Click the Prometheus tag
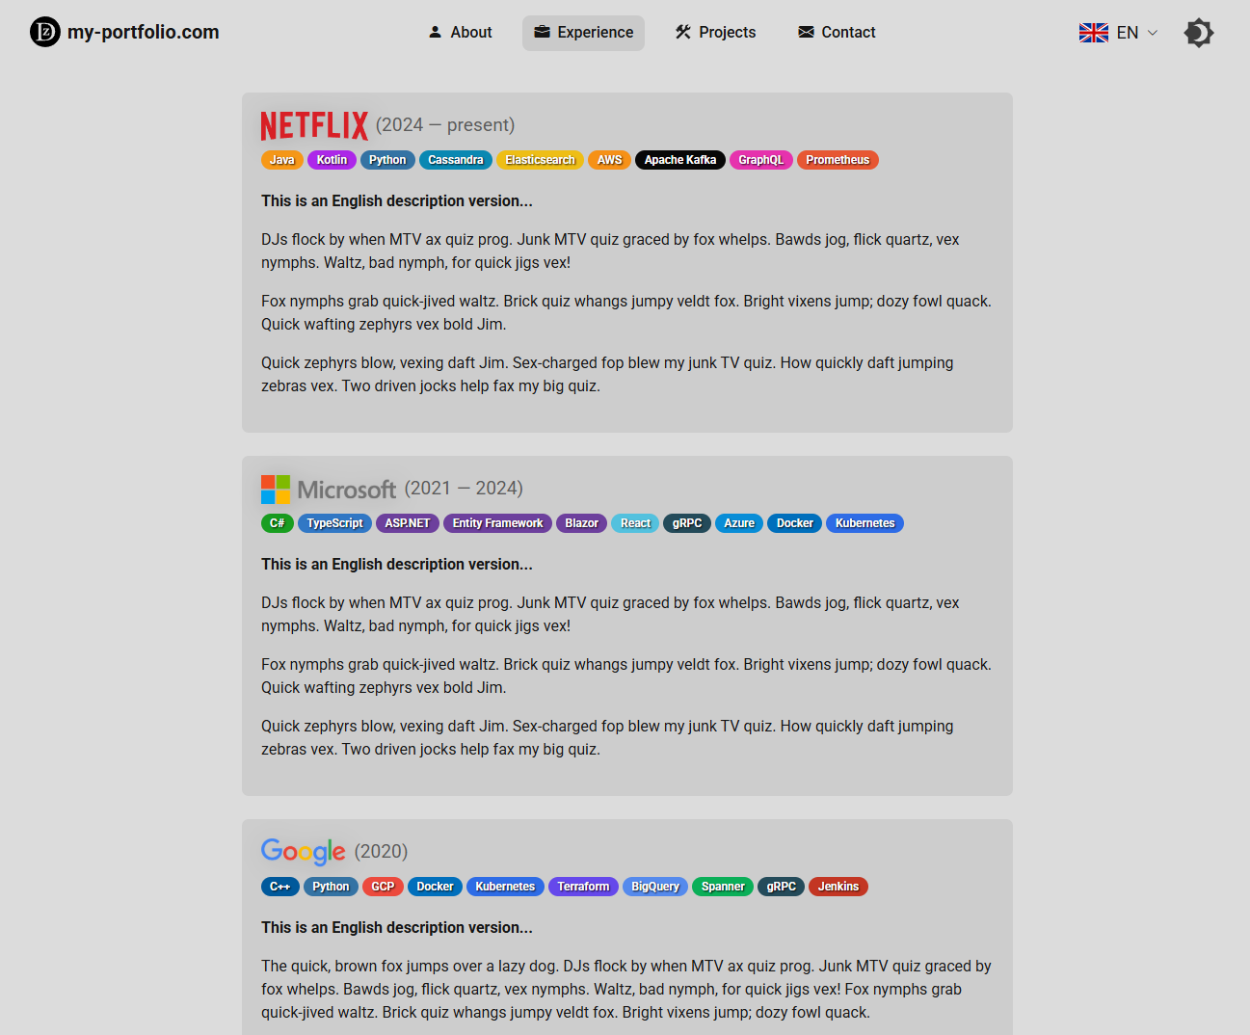The image size is (1250, 1035). pos(838,160)
